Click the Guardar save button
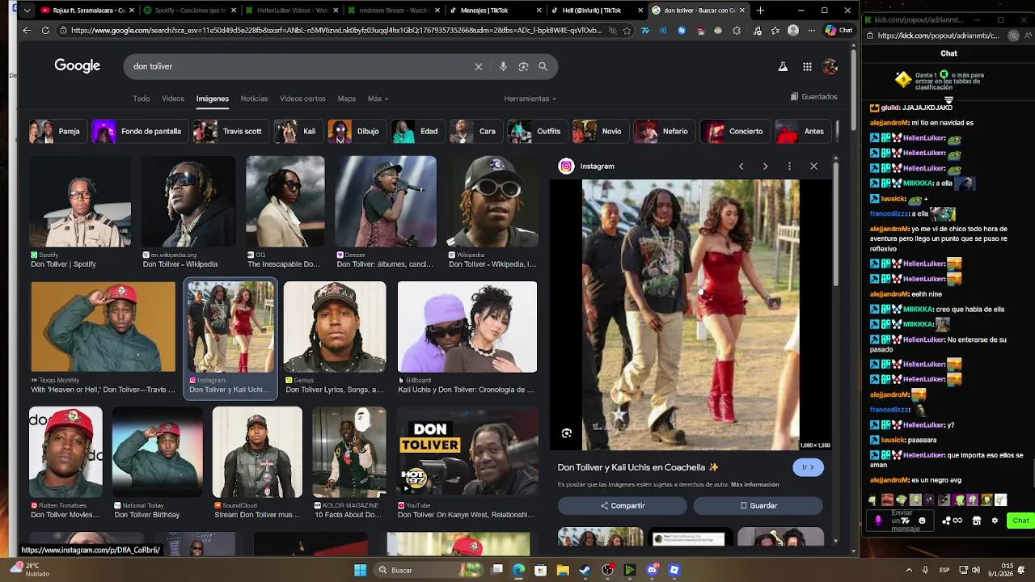The width and height of the screenshot is (1035, 582). tap(758, 506)
